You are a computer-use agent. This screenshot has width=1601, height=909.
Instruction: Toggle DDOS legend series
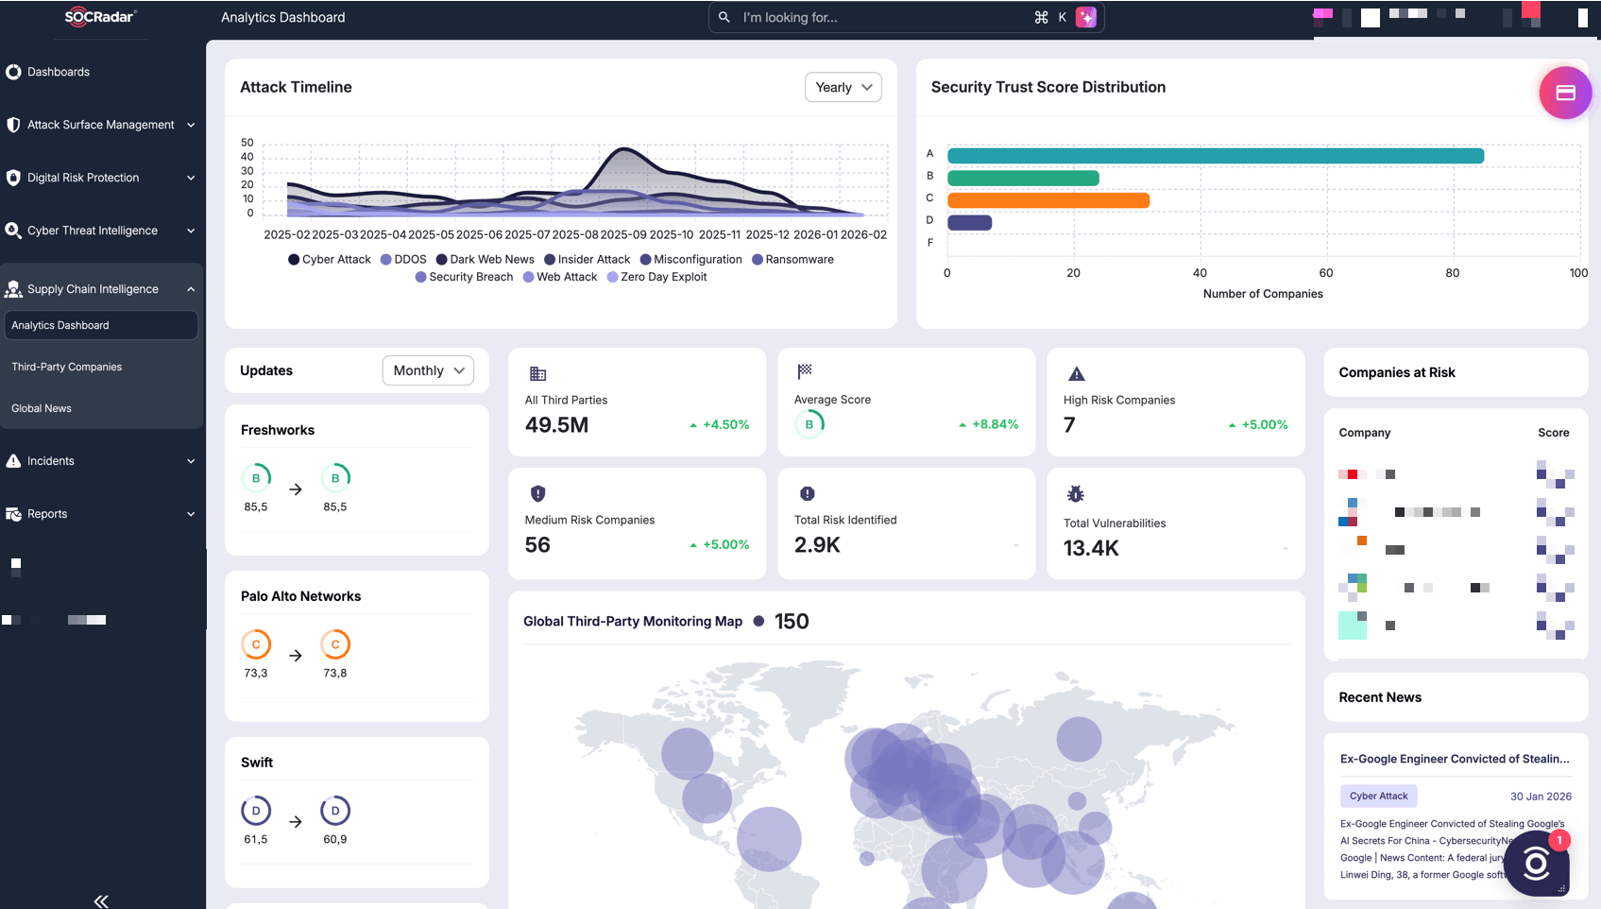(403, 259)
